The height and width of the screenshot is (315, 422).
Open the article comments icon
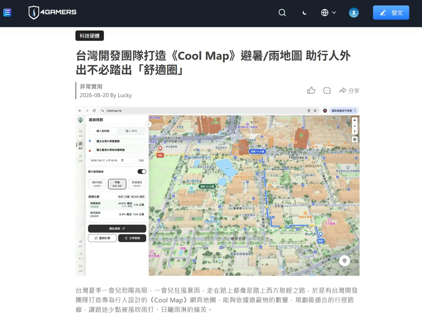pyautogui.click(x=327, y=90)
